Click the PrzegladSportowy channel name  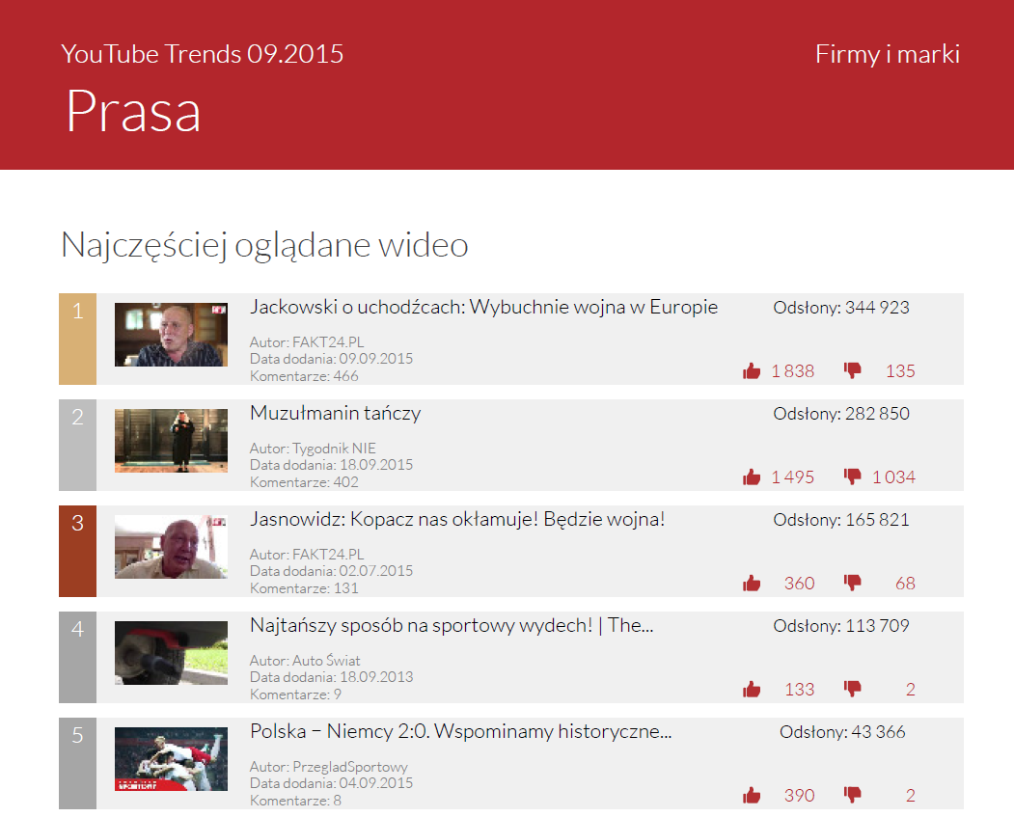(x=331, y=765)
